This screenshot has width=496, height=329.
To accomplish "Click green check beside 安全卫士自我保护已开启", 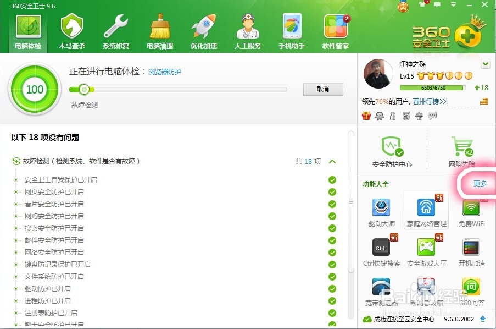I will [332, 180].
